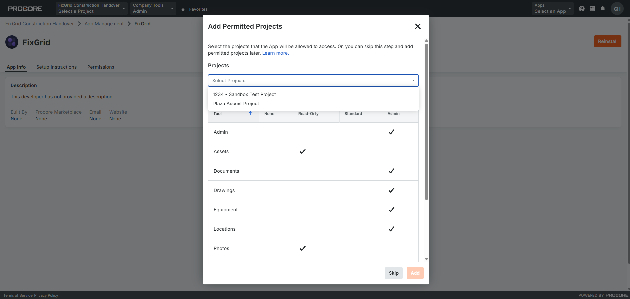Switch to the Setup Instructions tab

tap(56, 67)
